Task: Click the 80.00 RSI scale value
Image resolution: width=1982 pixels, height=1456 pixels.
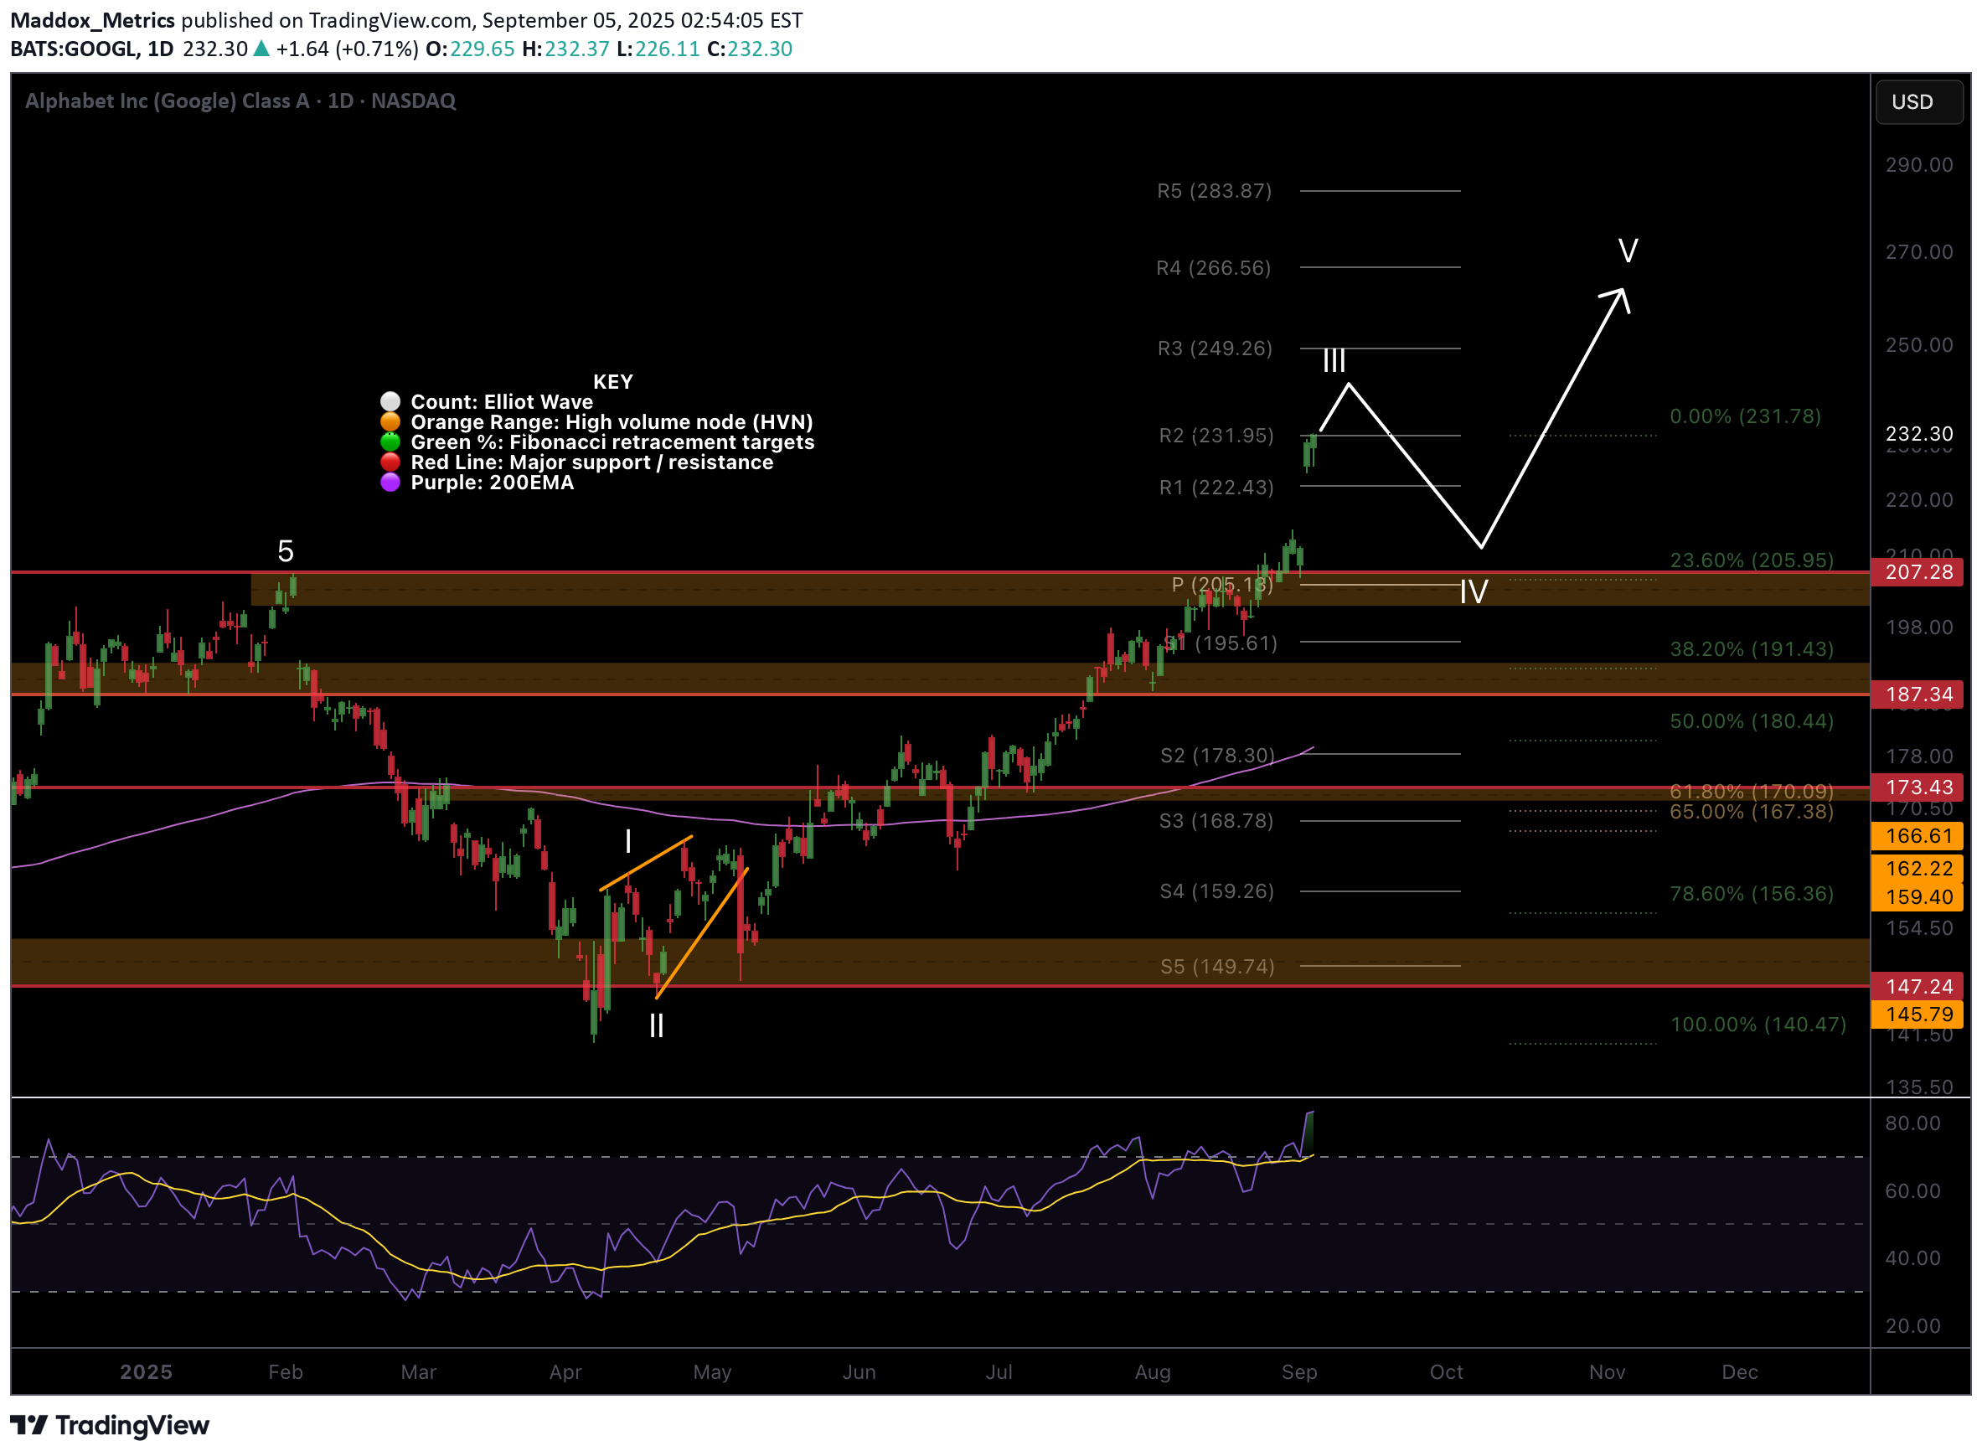Action: coord(1912,1123)
